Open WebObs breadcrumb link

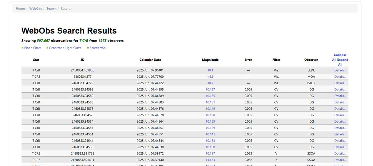(35, 8)
